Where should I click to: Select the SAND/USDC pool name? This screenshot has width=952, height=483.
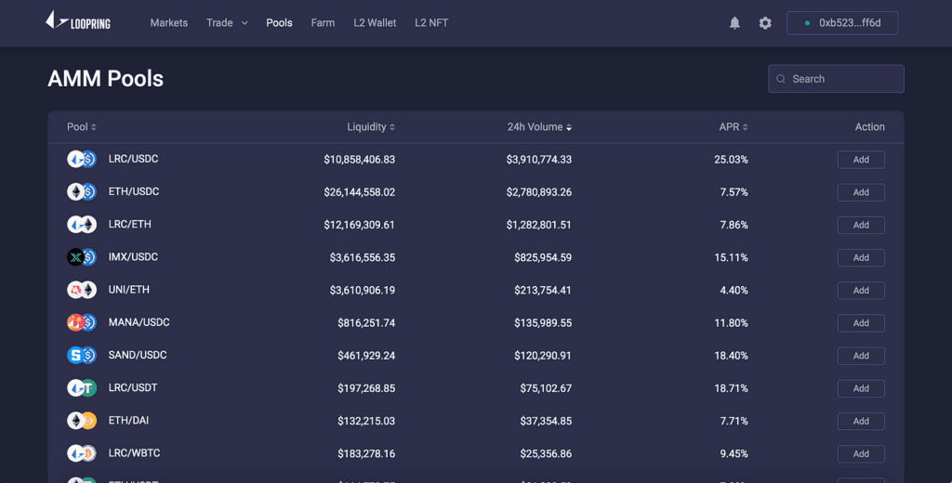click(138, 356)
